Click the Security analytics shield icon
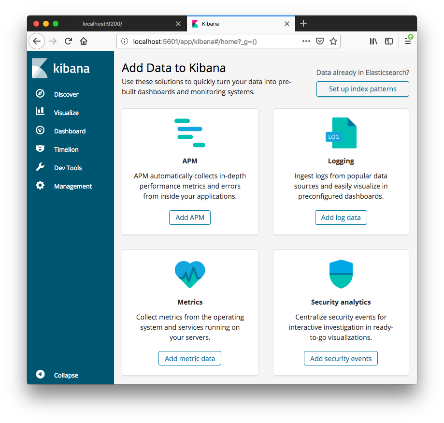Viewport: 444px width, 423px height. click(x=341, y=274)
